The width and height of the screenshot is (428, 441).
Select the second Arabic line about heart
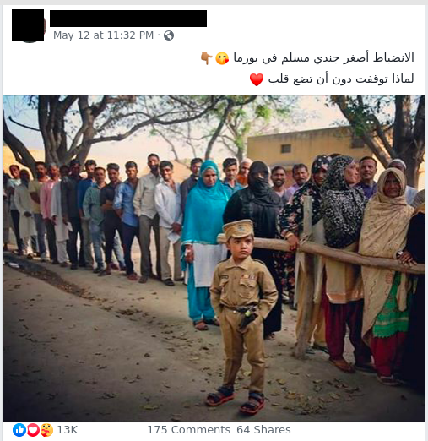coord(341,79)
